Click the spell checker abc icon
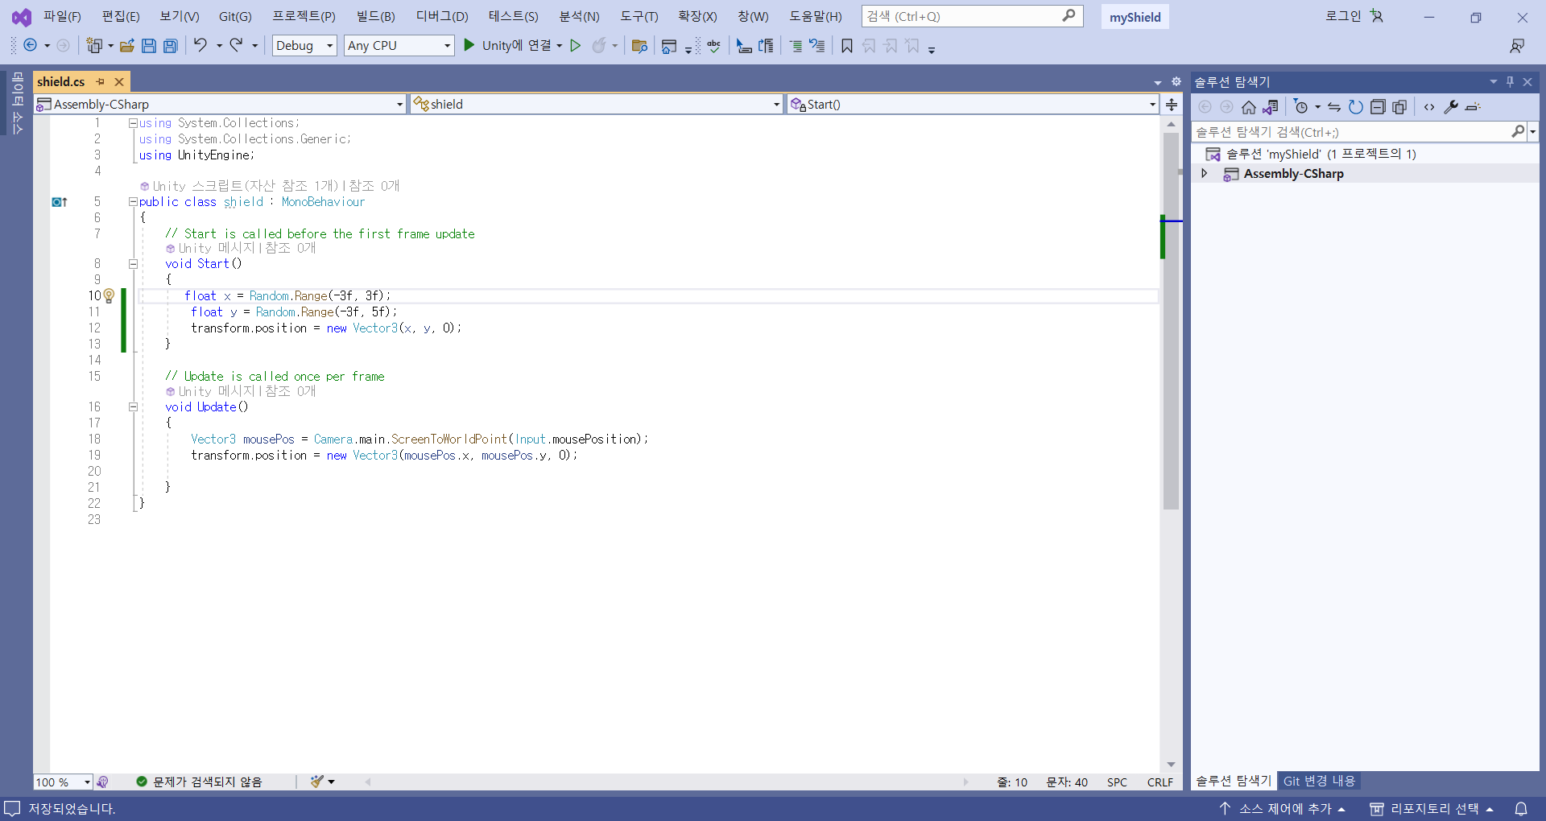Viewport: 1546px width, 821px height. (713, 46)
